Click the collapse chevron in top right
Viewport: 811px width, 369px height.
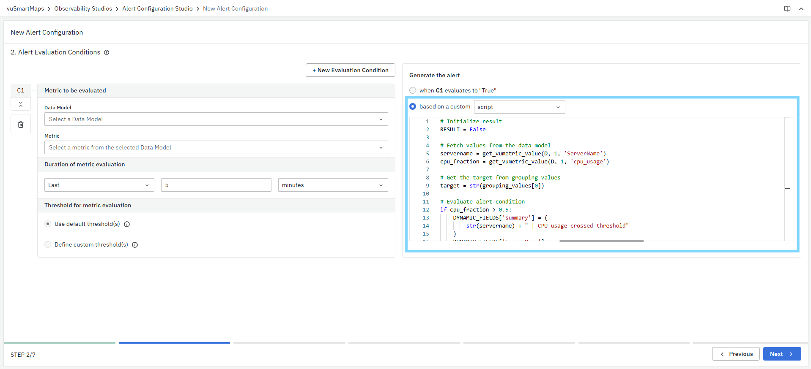point(801,9)
